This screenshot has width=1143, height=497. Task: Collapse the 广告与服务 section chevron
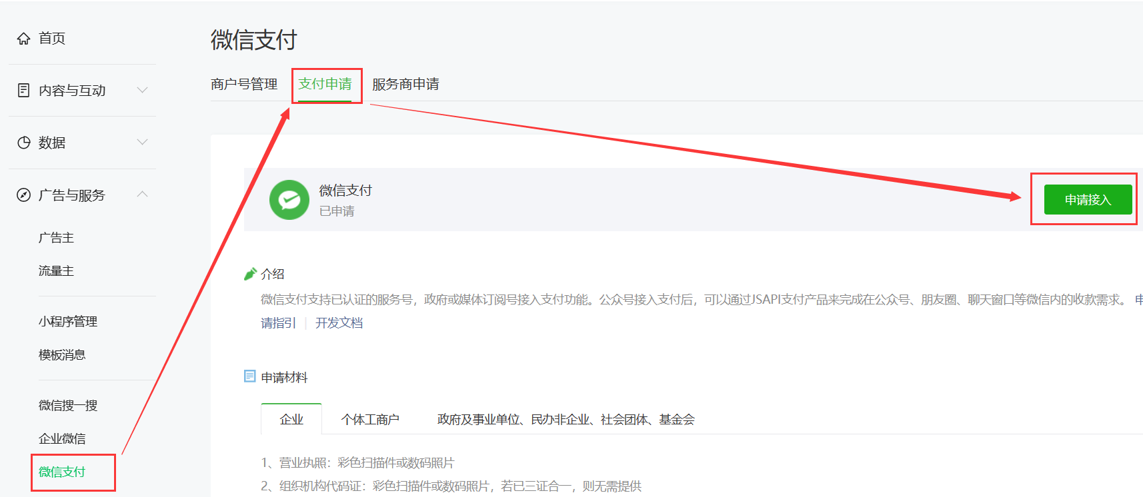point(142,194)
